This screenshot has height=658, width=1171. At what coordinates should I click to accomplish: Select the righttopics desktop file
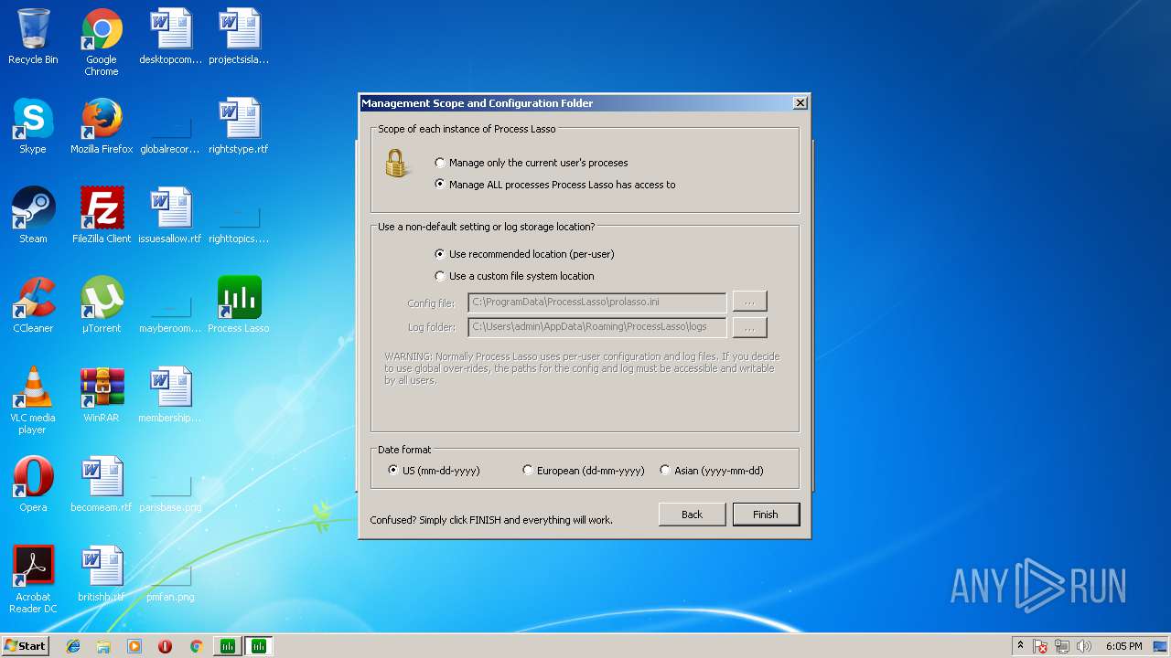[x=239, y=225]
